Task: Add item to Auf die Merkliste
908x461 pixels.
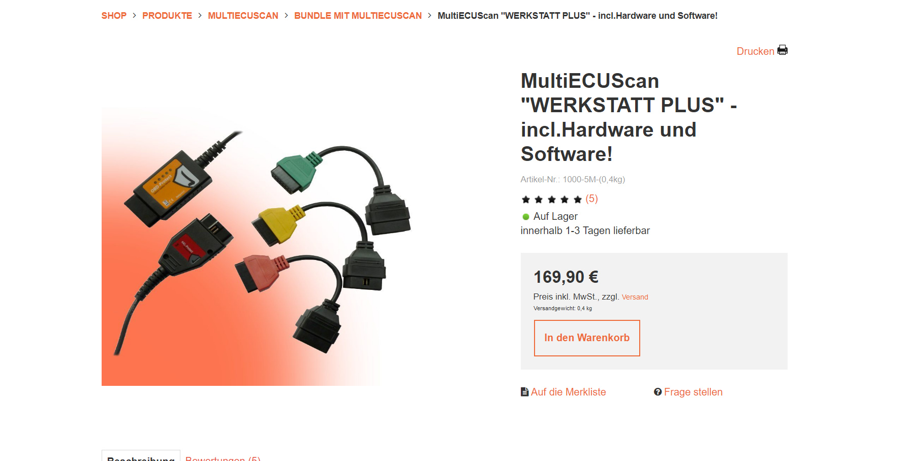Action: coord(568,392)
